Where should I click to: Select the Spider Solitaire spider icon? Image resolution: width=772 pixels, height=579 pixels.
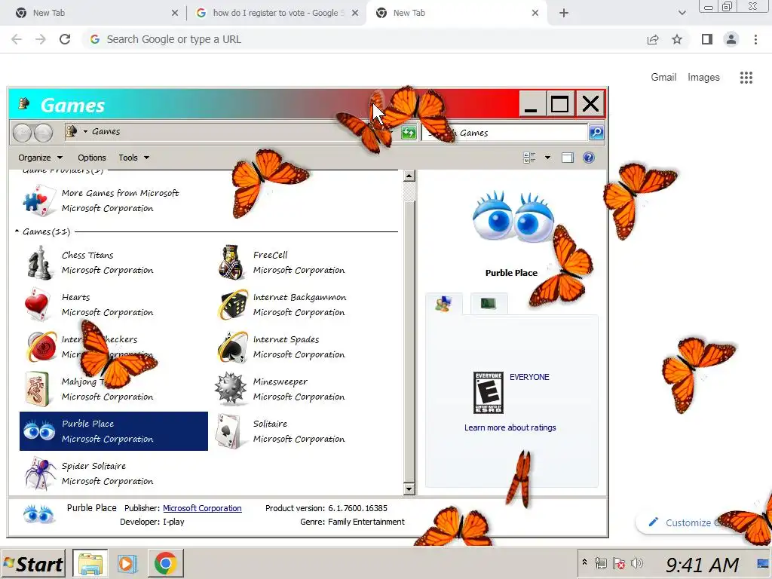click(x=41, y=473)
